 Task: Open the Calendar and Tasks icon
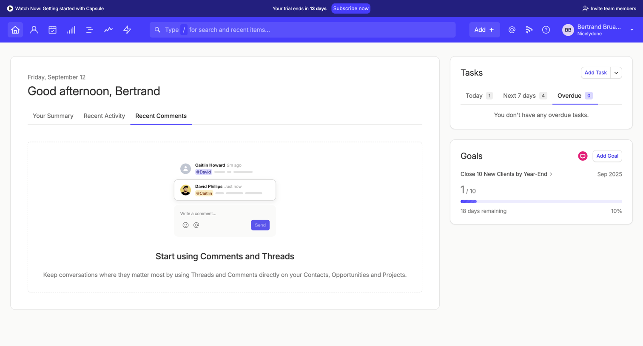tap(52, 30)
